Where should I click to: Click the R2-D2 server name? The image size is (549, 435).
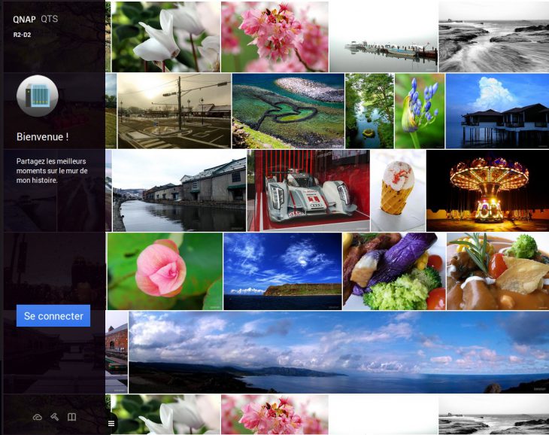tap(22, 35)
